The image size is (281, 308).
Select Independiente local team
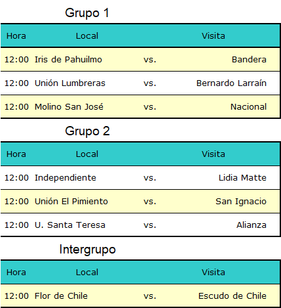[x=66, y=178]
